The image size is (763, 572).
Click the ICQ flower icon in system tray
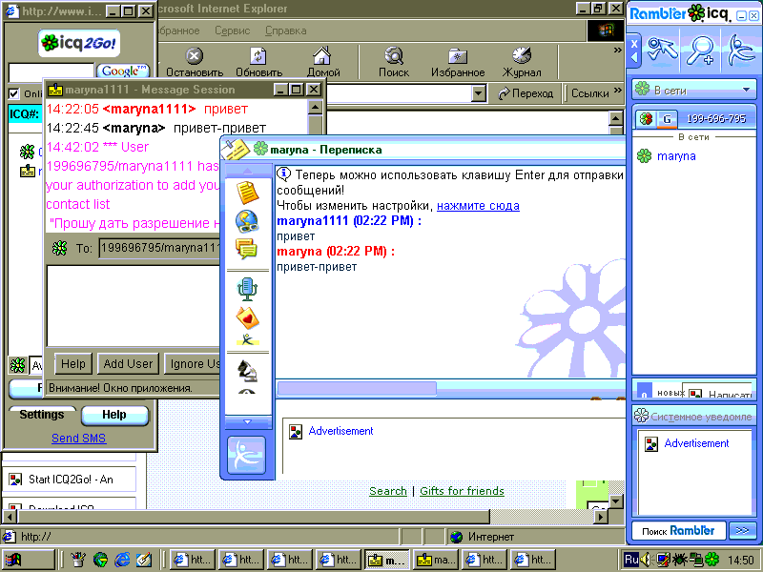712,560
